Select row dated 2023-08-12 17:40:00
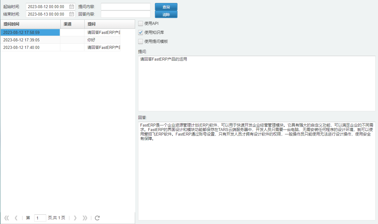This screenshot has height=224, width=378. (60, 47)
